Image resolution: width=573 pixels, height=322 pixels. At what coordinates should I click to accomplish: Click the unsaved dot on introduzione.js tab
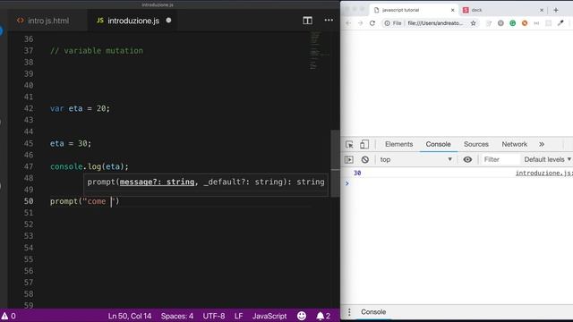point(168,21)
